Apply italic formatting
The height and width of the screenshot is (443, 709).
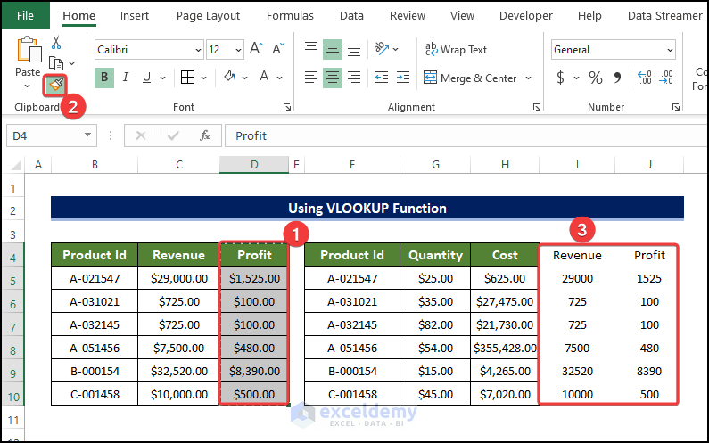[126, 78]
